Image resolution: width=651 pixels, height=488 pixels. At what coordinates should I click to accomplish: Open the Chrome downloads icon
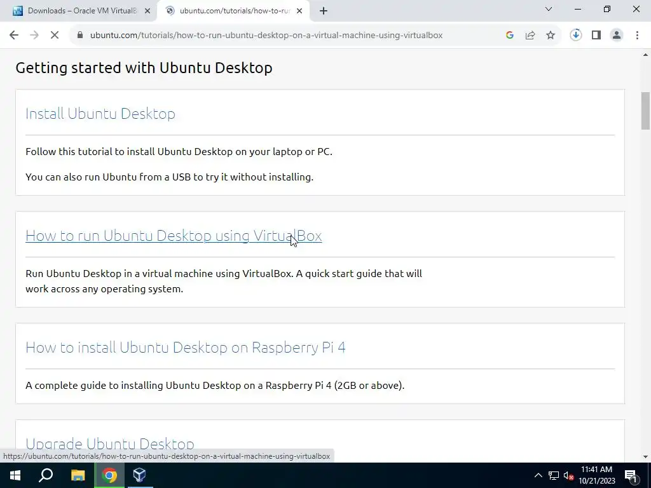tap(576, 36)
